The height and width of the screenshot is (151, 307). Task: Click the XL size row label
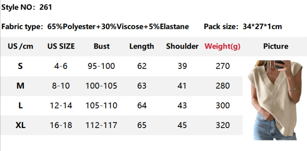(20, 125)
